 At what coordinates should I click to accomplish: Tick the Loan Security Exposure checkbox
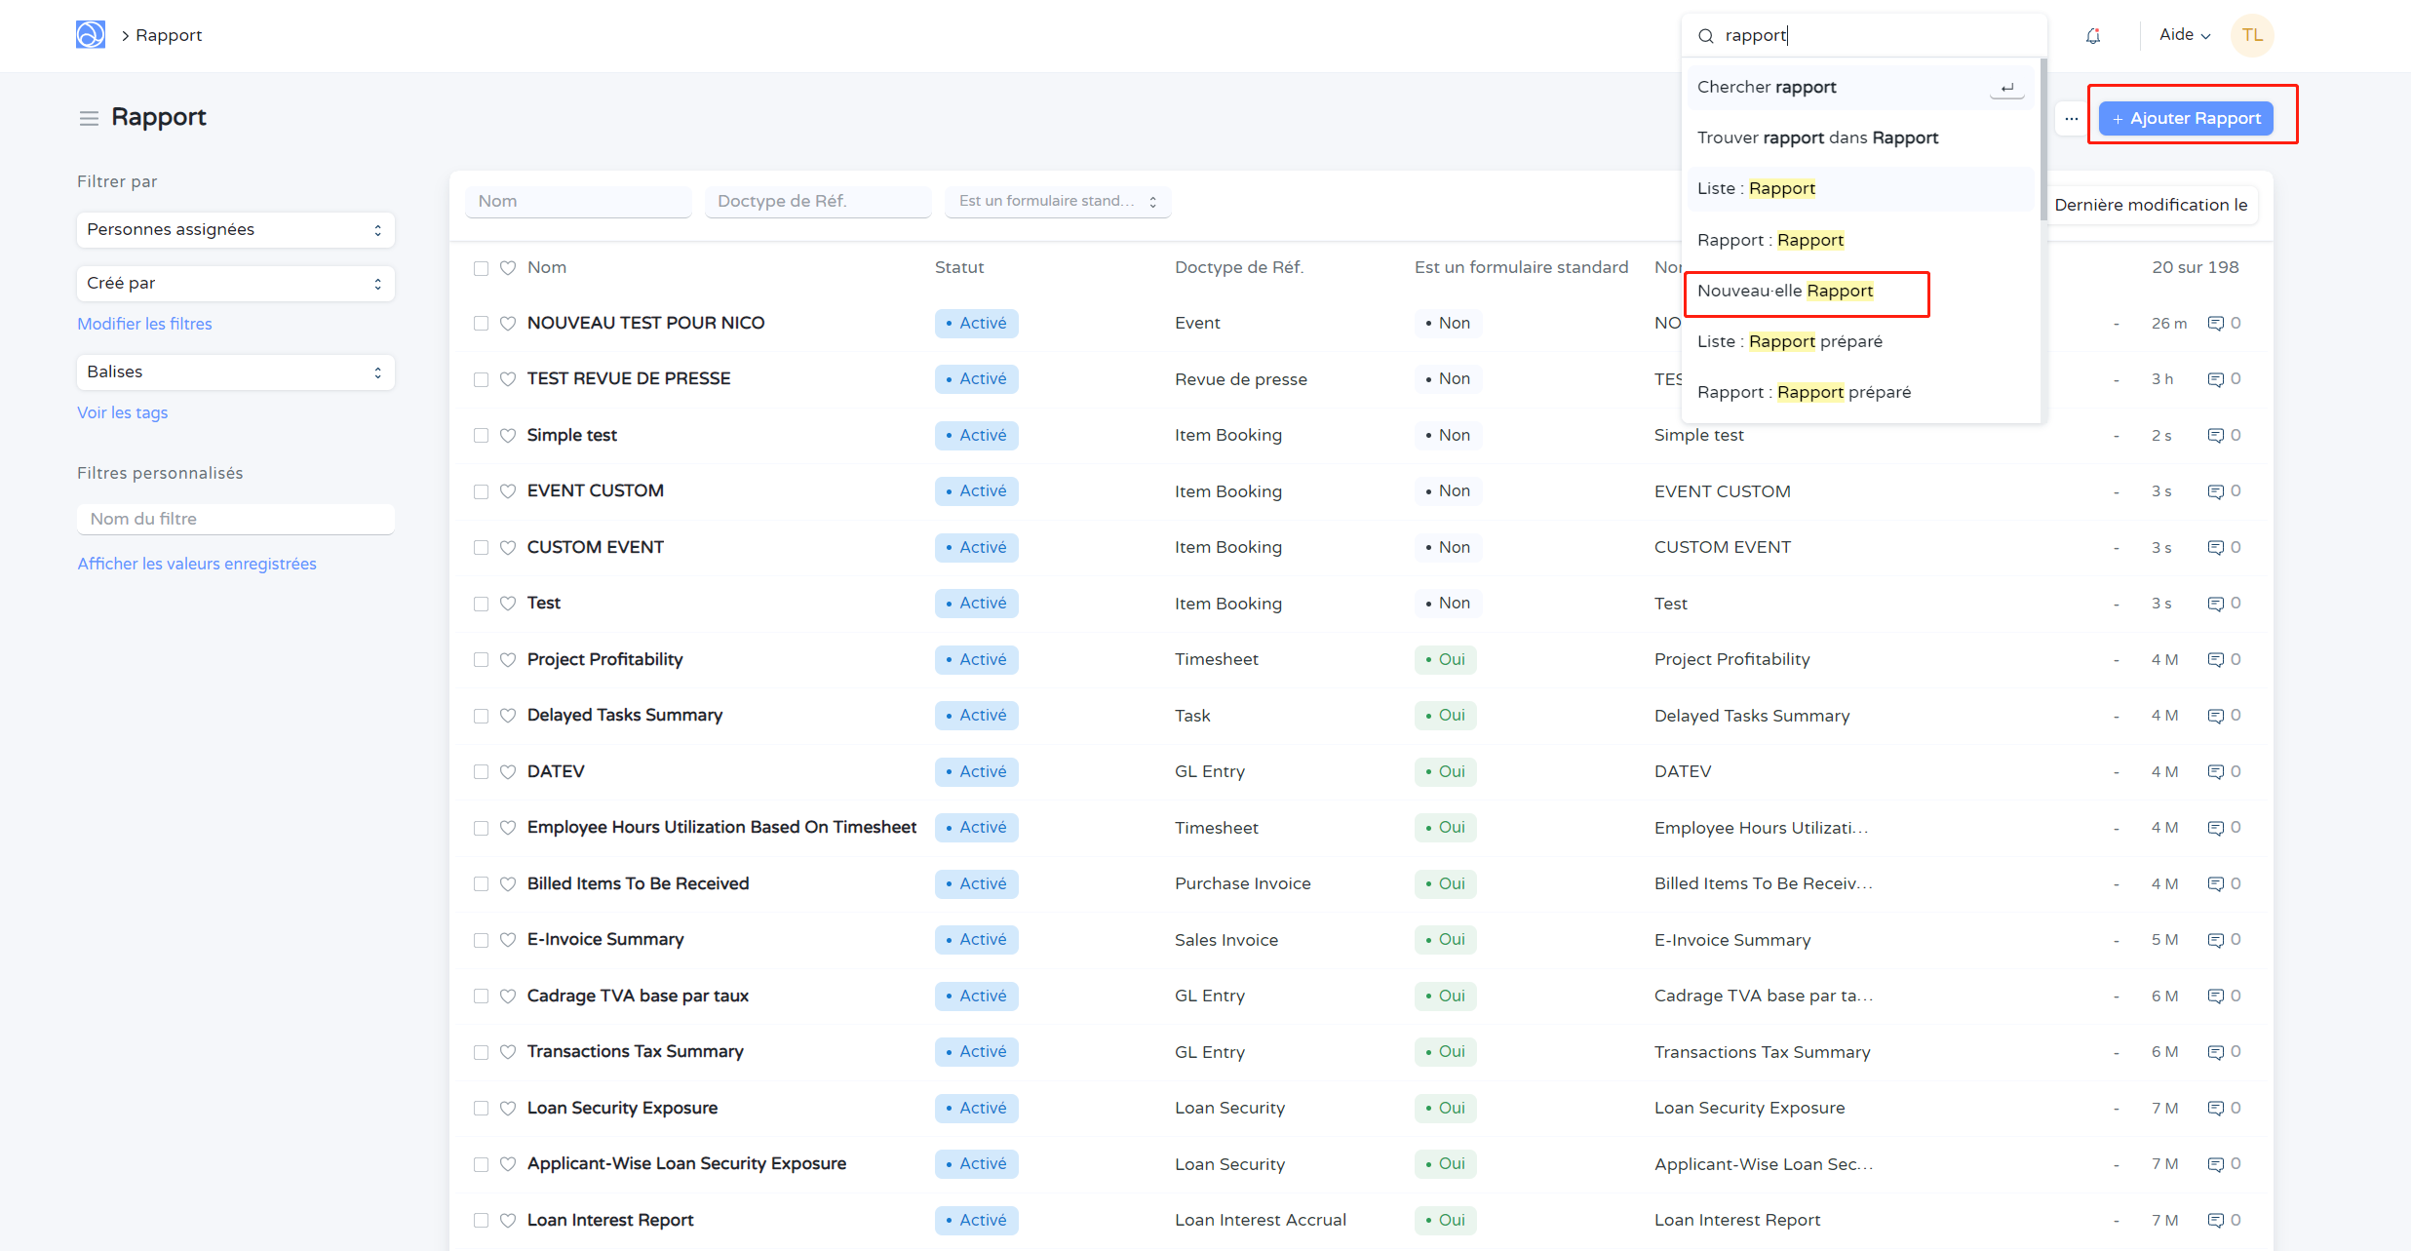481,1109
